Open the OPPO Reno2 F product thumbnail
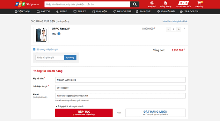Viewport: 220px width, 121px height. point(41,35)
